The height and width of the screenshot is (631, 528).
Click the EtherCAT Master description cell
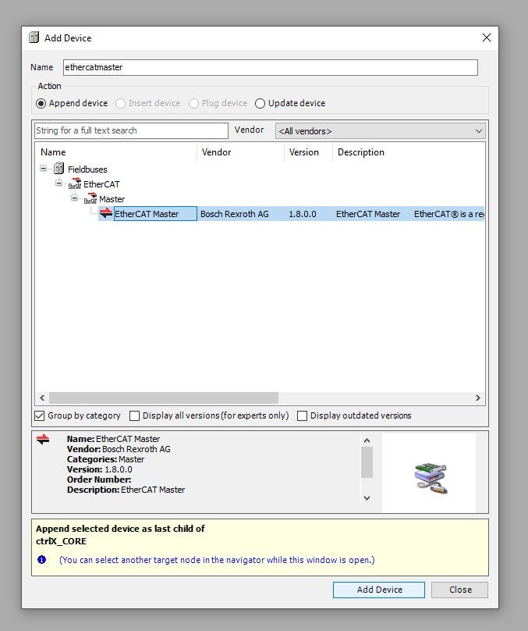tap(367, 214)
